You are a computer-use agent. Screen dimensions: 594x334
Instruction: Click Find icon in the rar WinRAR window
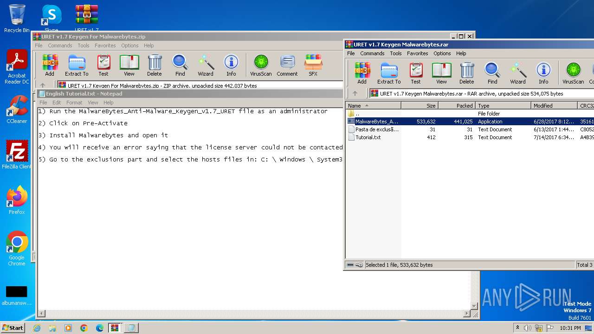(492, 73)
